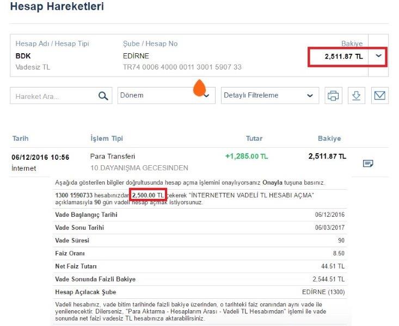Sort by the Bakiye column header
The height and width of the screenshot is (326, 399).
tap(329, 139)
